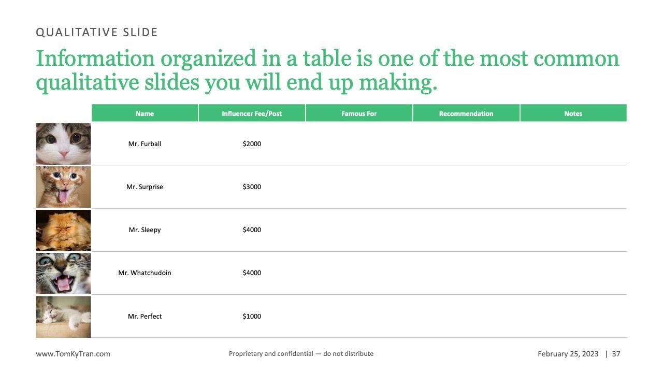Click the Name column header
The height and width of the screenshot is (373, 663).
[x=145, y=113]
